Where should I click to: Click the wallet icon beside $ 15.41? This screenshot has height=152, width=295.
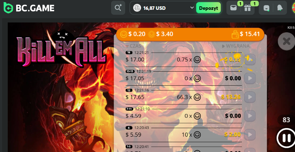(x=235, y=34)
